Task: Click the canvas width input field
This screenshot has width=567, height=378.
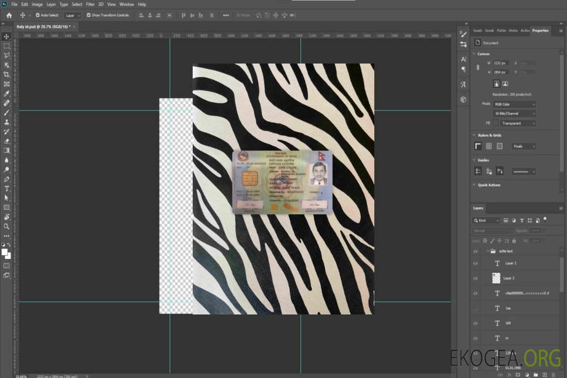Action: [500, 63]
